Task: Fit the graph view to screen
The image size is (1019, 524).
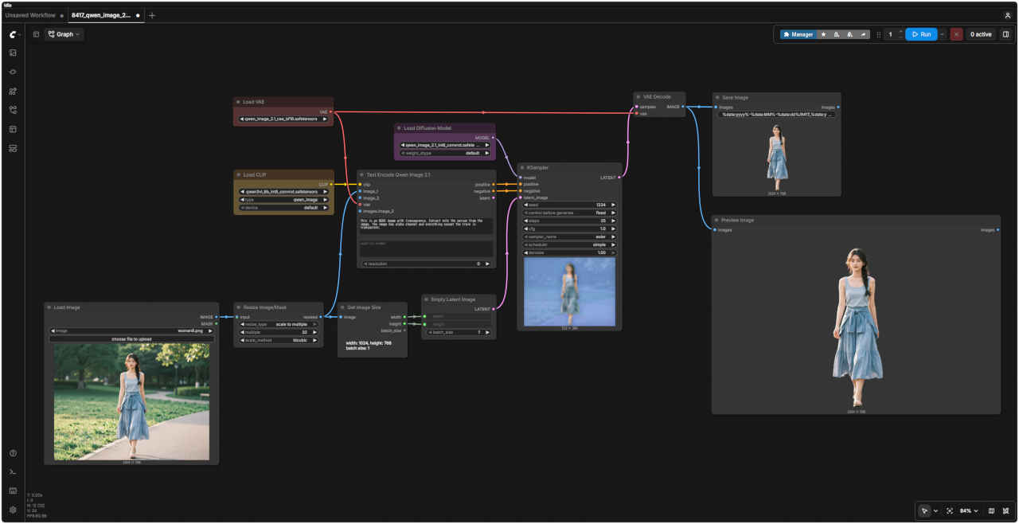Action: (x=950, y=510)
